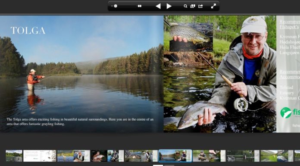Enter fullscreen with the expand arrows

tap(213, 6)
